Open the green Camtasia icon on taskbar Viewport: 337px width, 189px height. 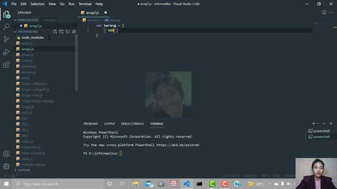pyautogui.click(x=212, y=184)
